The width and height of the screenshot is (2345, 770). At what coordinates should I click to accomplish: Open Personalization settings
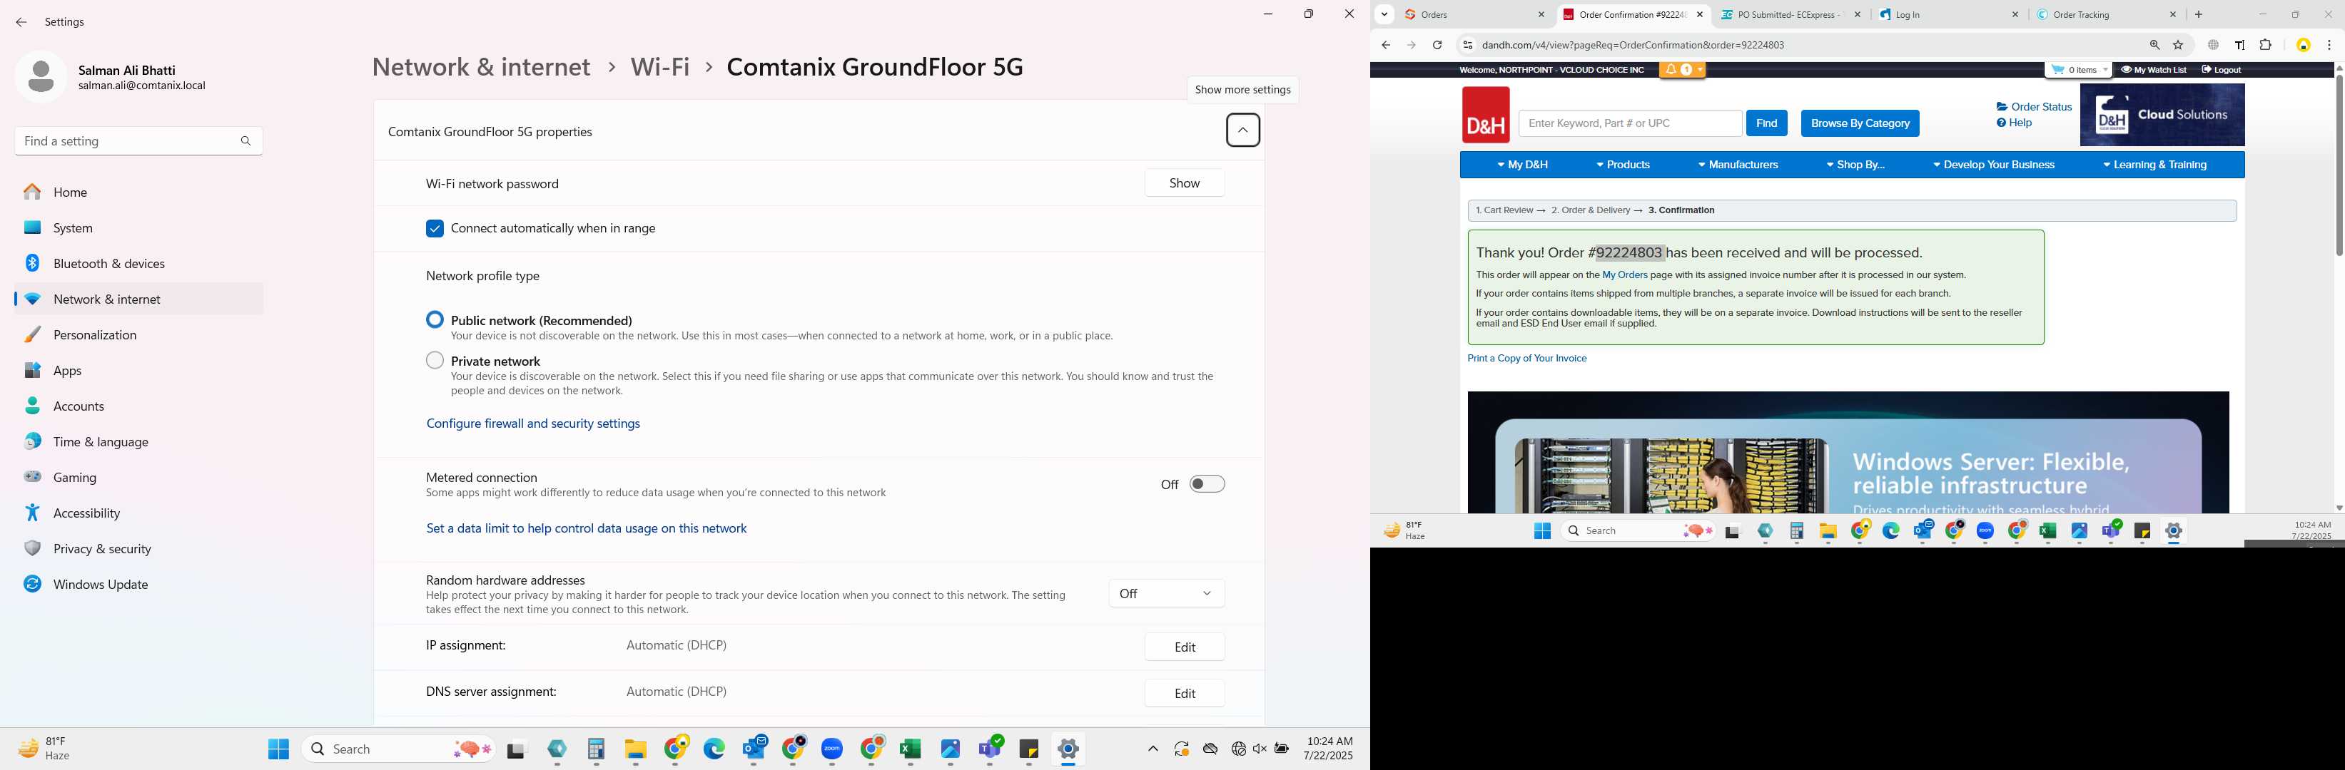click(x=138, y=334)
